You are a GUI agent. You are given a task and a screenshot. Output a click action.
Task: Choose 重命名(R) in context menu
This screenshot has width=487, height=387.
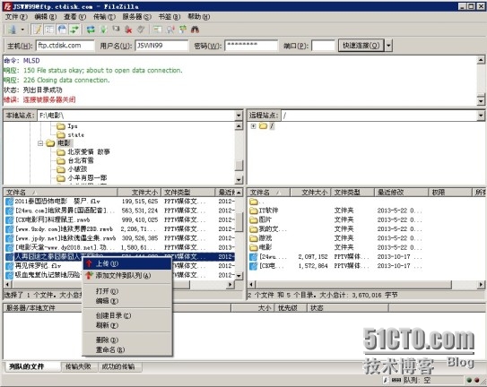pos(127,349)
